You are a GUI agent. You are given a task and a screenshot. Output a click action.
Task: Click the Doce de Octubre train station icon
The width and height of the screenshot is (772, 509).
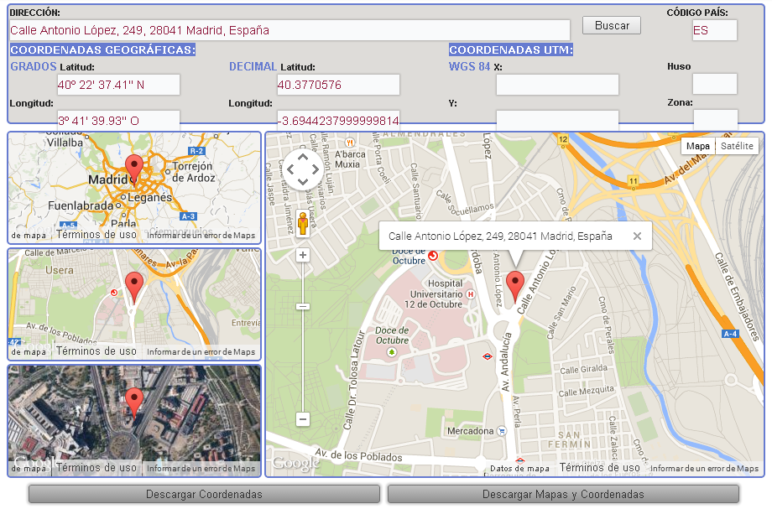[433, 256]
